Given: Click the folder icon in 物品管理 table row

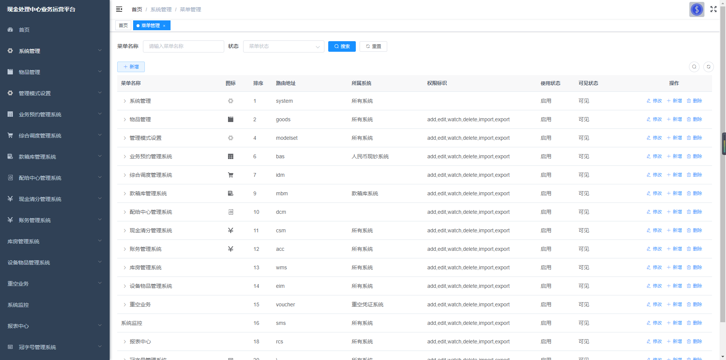Looking at the screenshot, I should [231, 119].
